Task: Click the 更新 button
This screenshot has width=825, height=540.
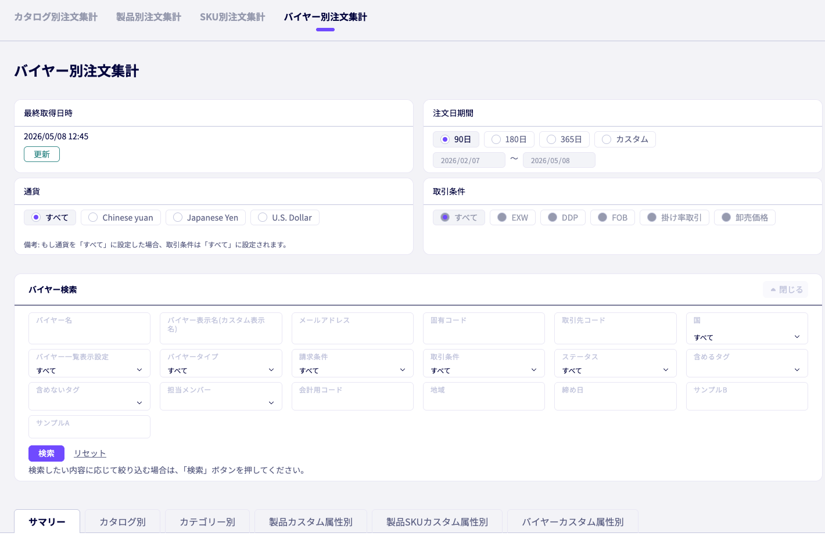Action: 42,154
